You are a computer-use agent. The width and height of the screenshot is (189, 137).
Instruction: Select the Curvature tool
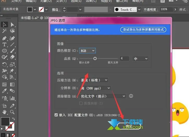(x=12, y=38)
